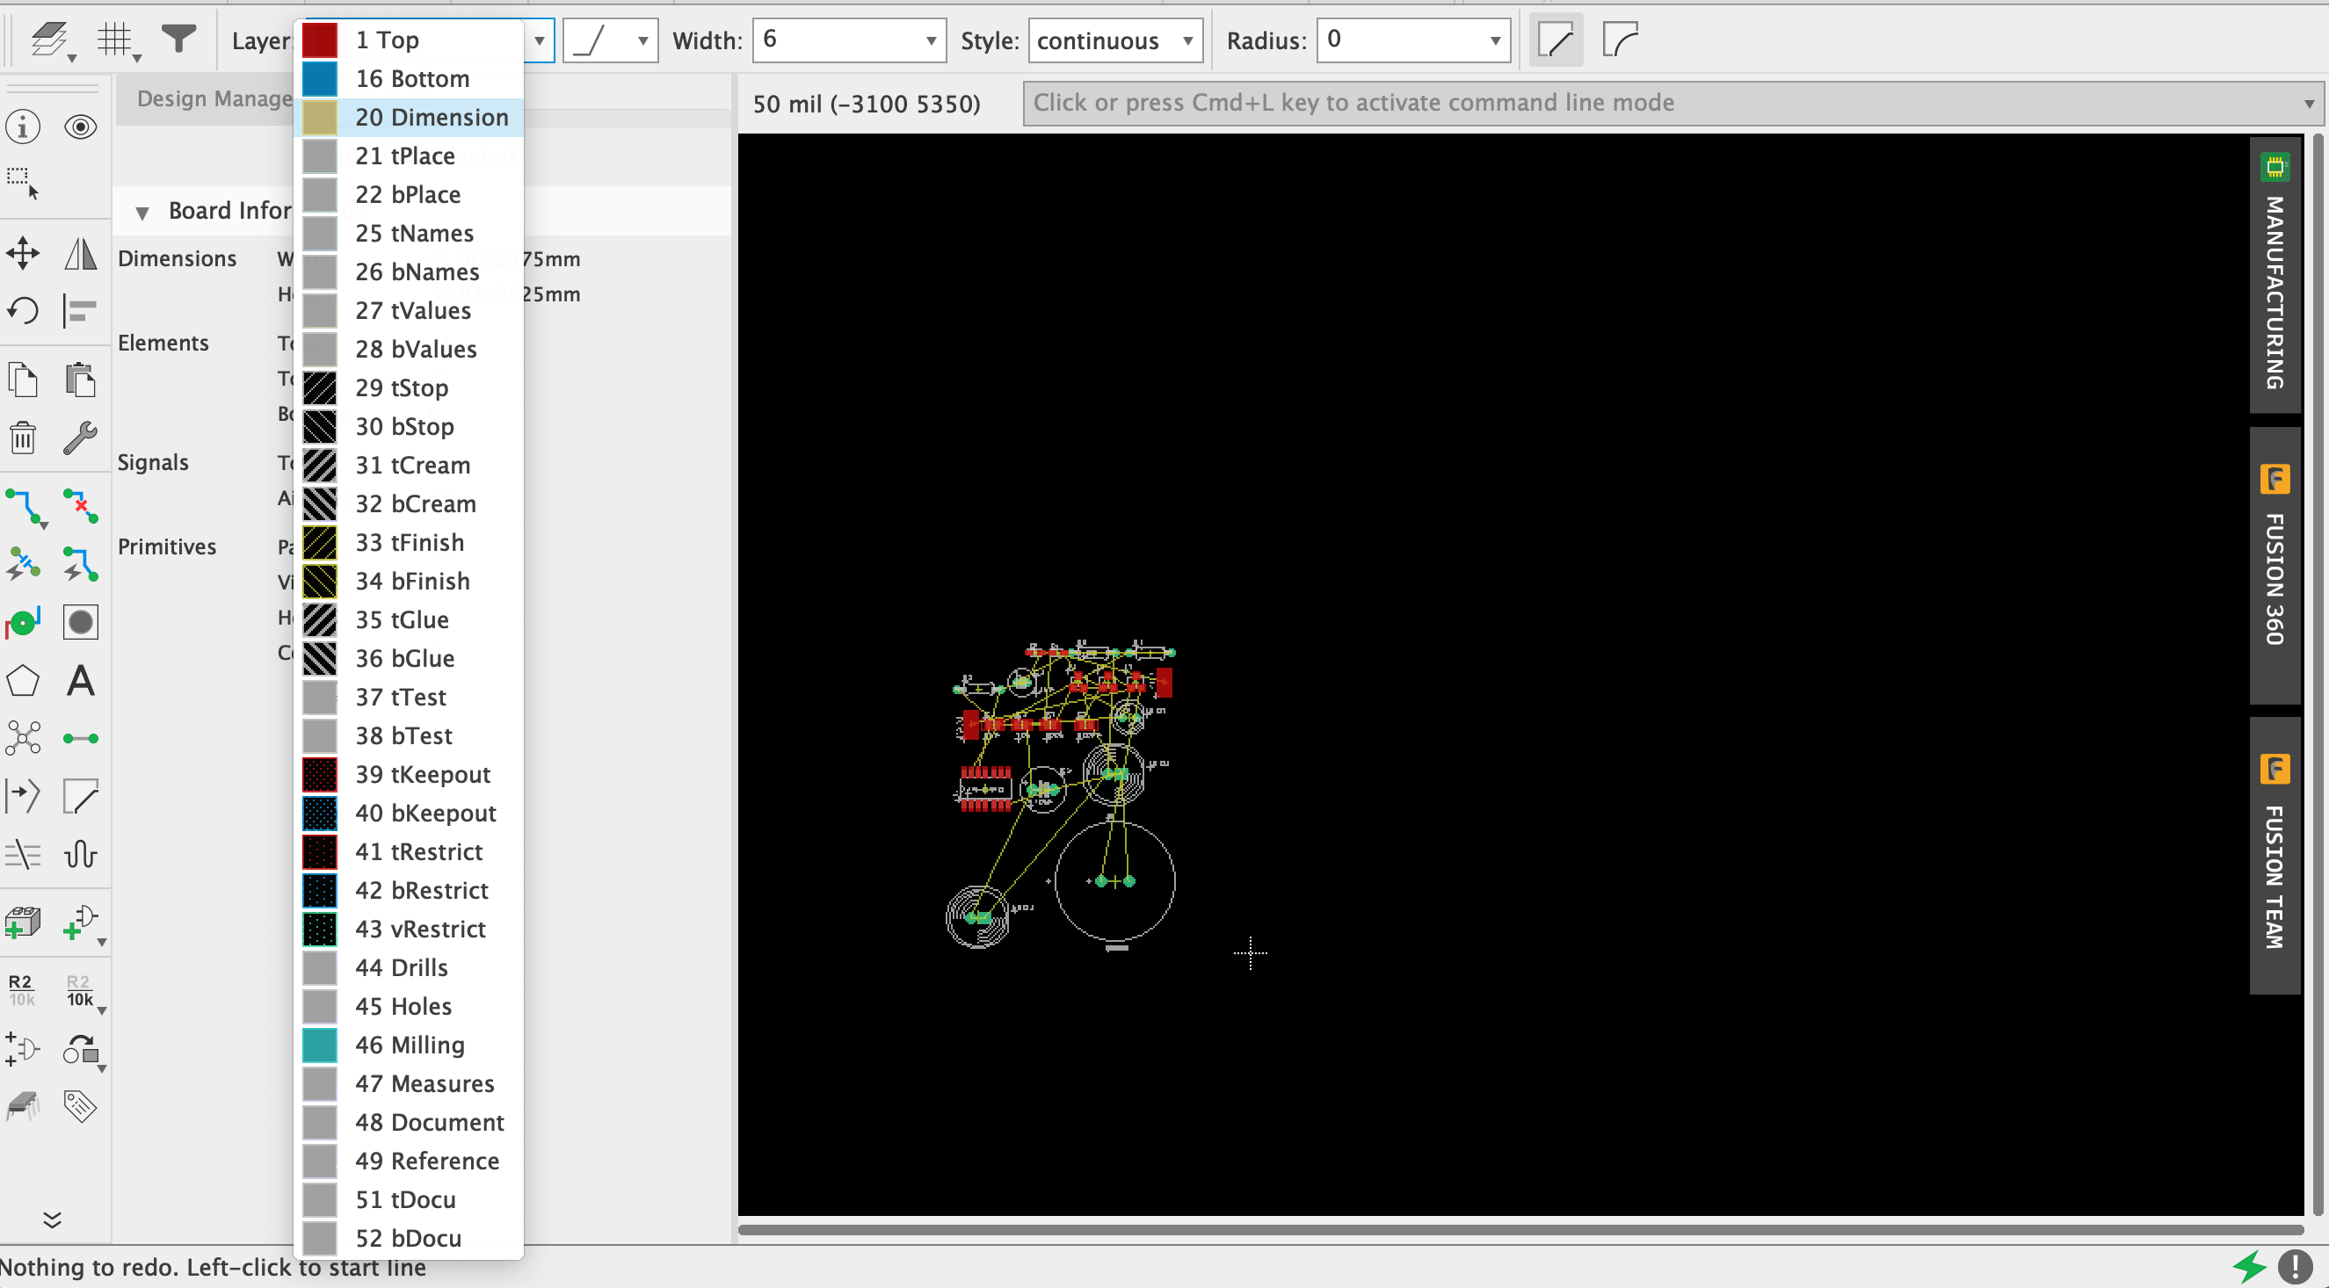Click the command line input field
This screenshot has width=2329, height=1288.
click(x=1672, y=103)
